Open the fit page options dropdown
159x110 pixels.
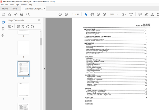click(x=124, y=14)
